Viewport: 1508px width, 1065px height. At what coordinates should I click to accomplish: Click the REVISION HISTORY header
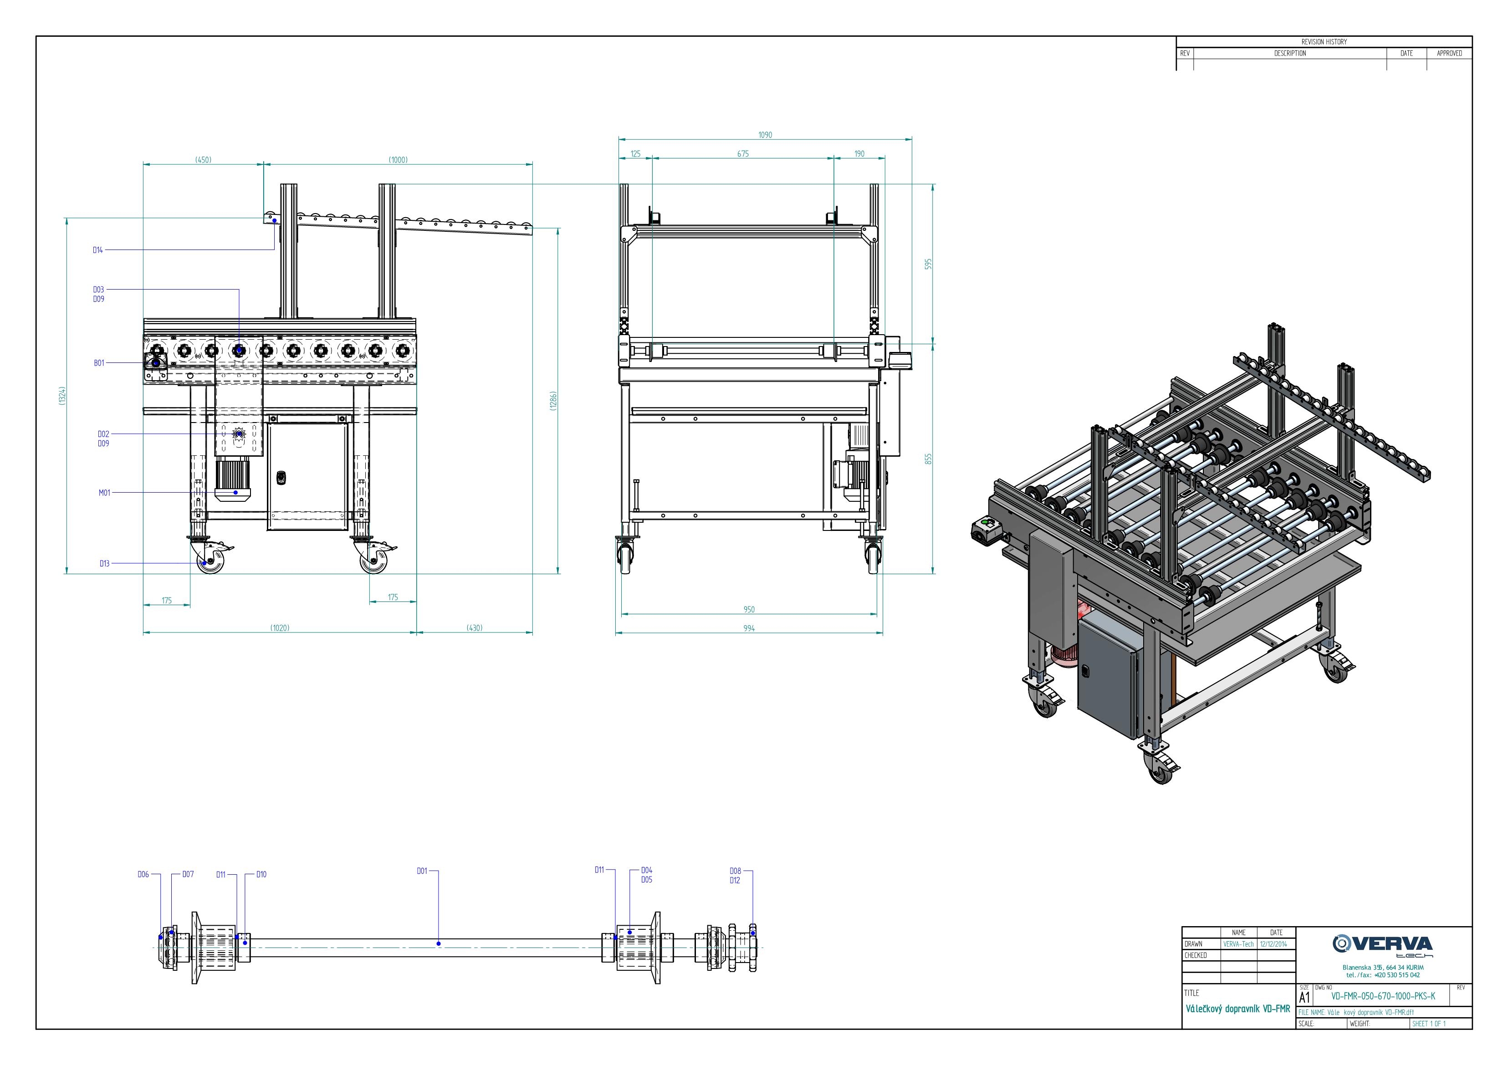1324,42
